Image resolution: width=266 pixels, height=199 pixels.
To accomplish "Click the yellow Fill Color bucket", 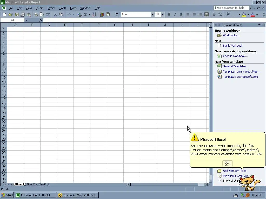I will (x=244, y=15).
